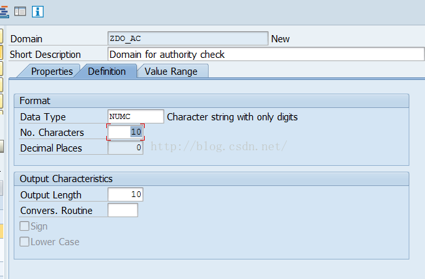This screenshot has width=425, height=279.
Task: Click the Decimal Places label
Action: click(51, 148)
